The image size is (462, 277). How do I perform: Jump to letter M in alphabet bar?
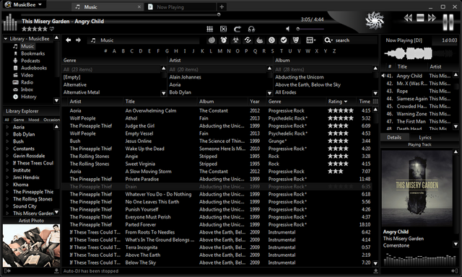click(219, 51)
